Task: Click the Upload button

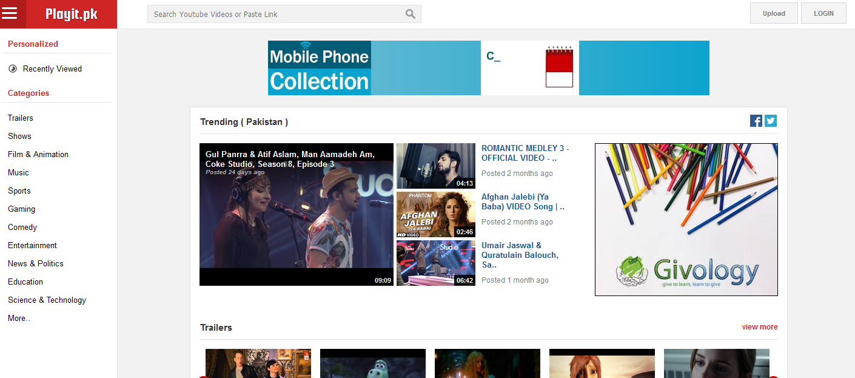Action: [774, 13]
